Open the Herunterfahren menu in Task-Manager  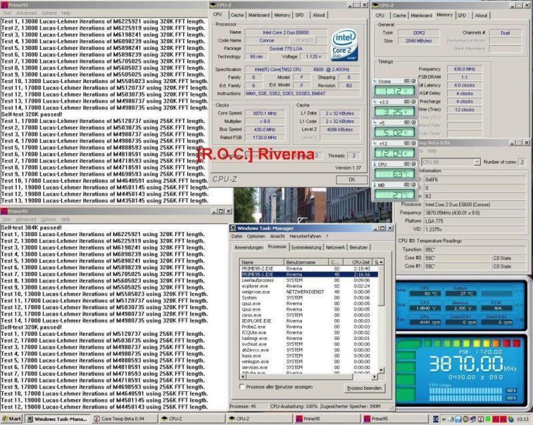(305, 236)
